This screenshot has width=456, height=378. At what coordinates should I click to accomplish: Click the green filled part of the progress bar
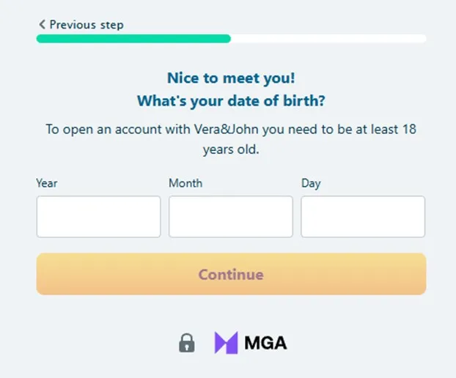pos(133,39)
